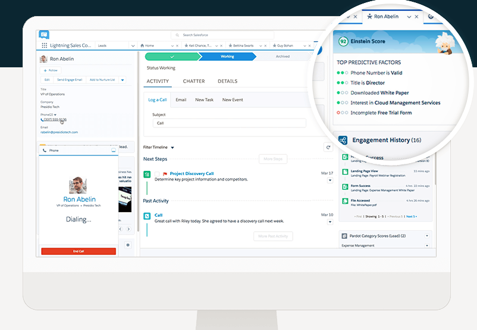This screenshot has width=477, height=330.
Task: Select the Archived stage in path
Action: (283, 57)
